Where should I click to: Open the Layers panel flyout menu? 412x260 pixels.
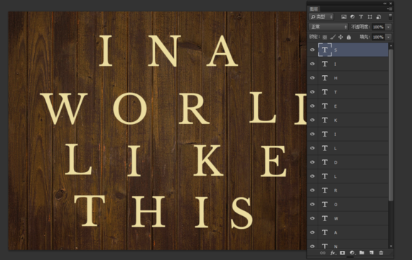tap(390, 9)
